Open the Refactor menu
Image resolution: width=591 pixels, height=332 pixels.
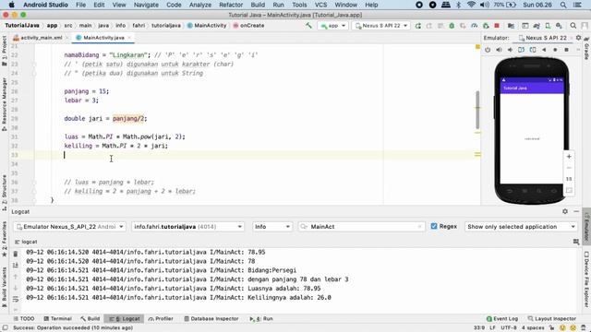[x=231, y=5]
